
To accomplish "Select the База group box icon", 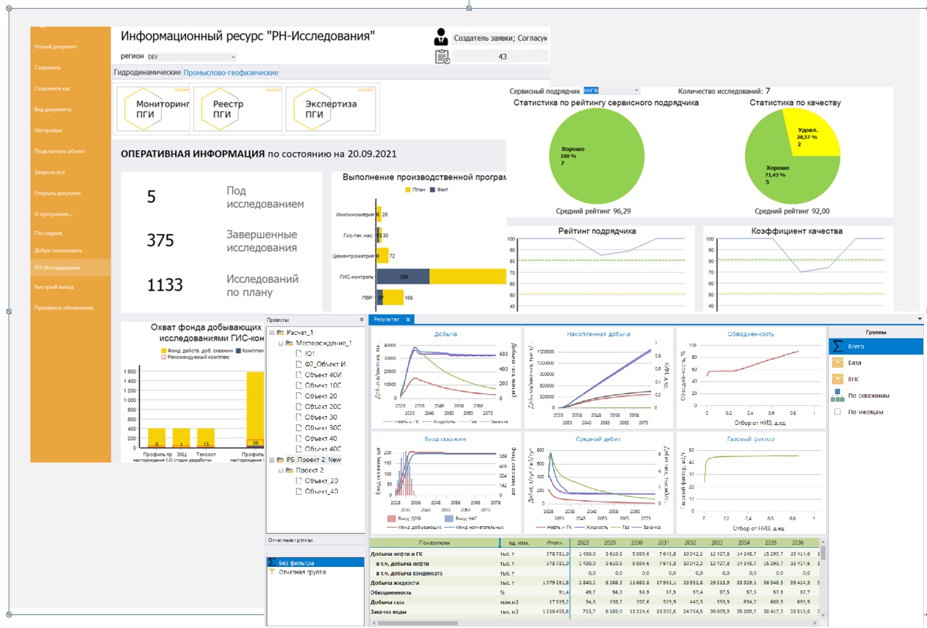I will click(x=838, y=363).
